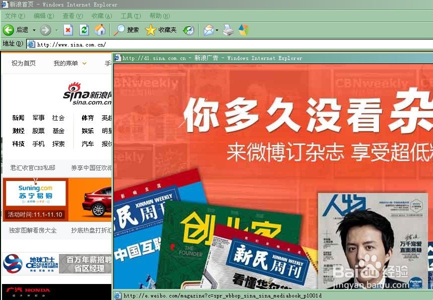
Task: Click the 百万年薪招聘省区经理 ad
Action: point(85,264)
